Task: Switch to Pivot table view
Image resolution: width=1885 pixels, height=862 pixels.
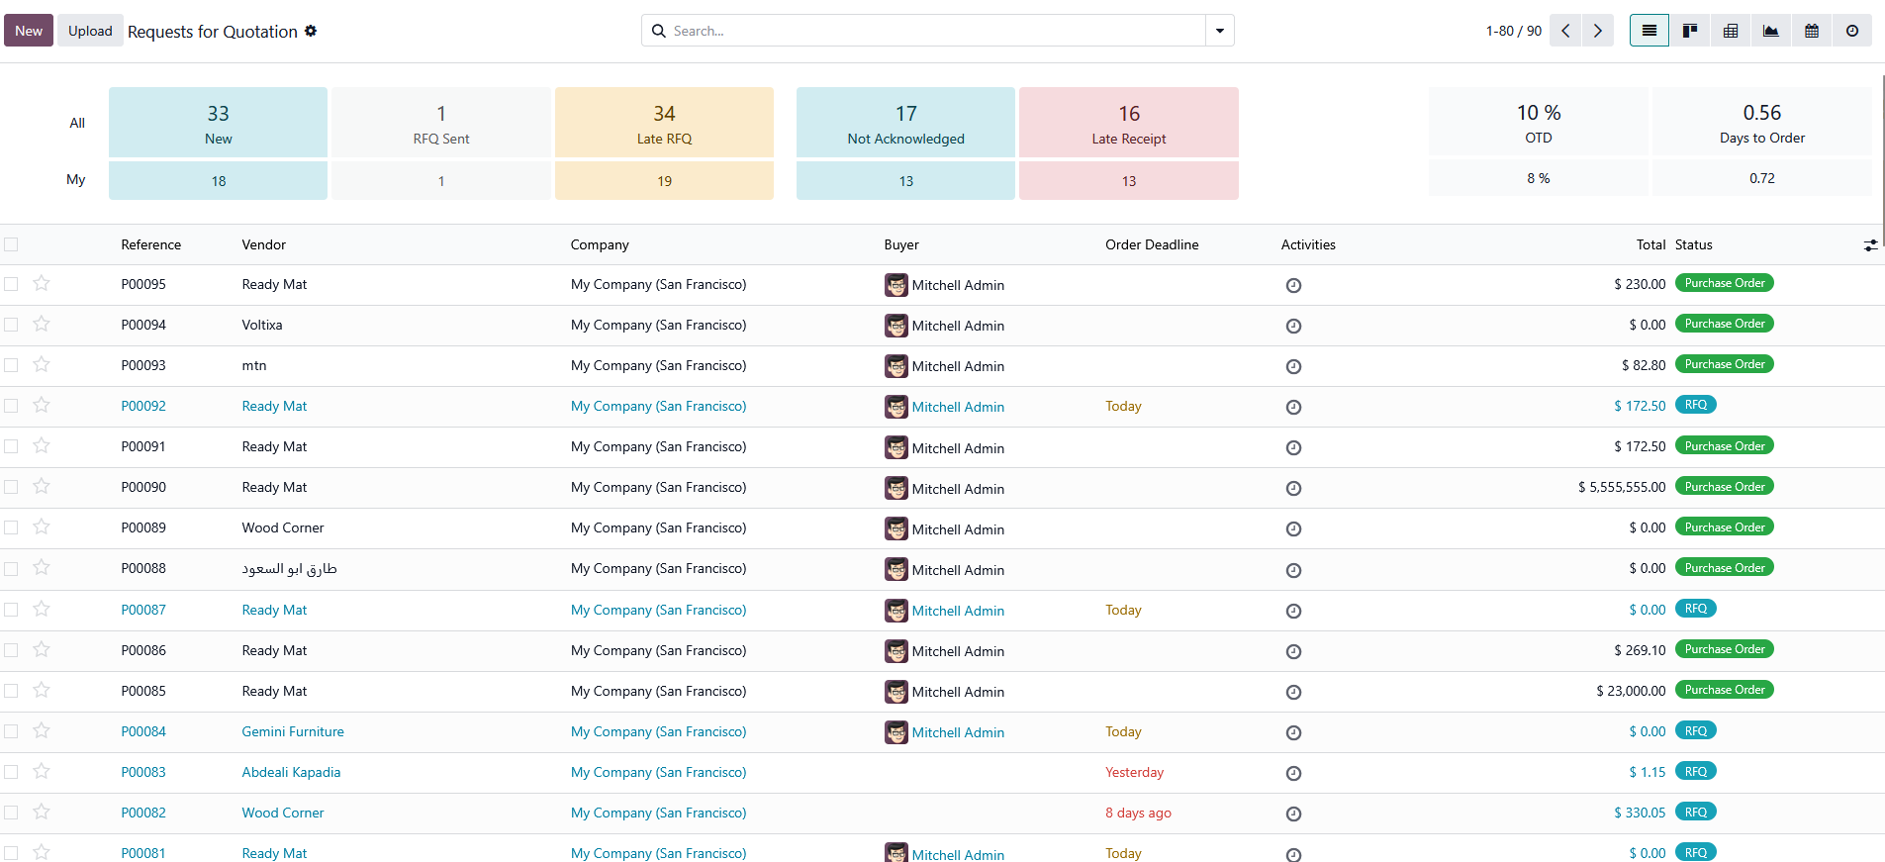Action: [x=1731, y=31]
